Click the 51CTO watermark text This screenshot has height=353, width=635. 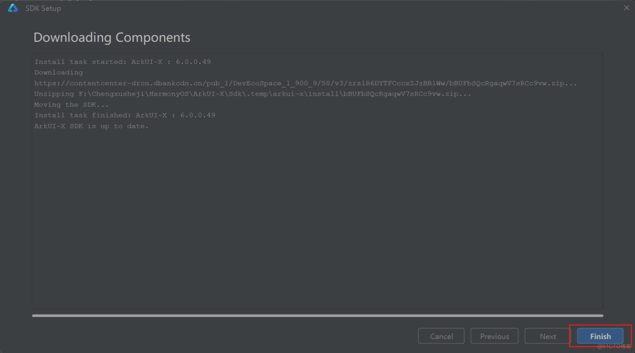[615, 347]
